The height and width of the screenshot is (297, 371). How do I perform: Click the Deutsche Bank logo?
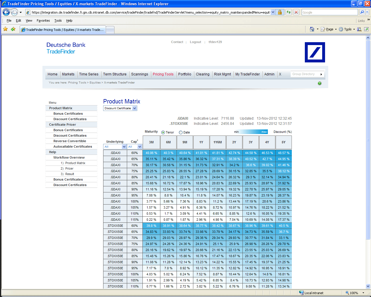[x=315, y=52]
